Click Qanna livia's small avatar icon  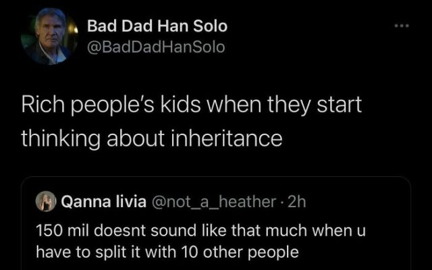click(x=50, y=201)
